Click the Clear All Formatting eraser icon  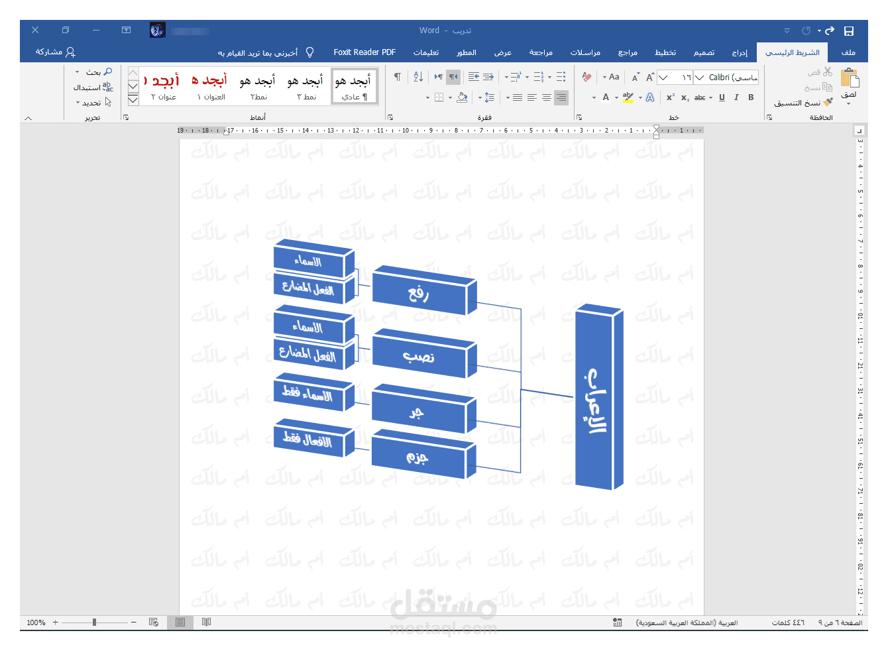tap(586, 77)
